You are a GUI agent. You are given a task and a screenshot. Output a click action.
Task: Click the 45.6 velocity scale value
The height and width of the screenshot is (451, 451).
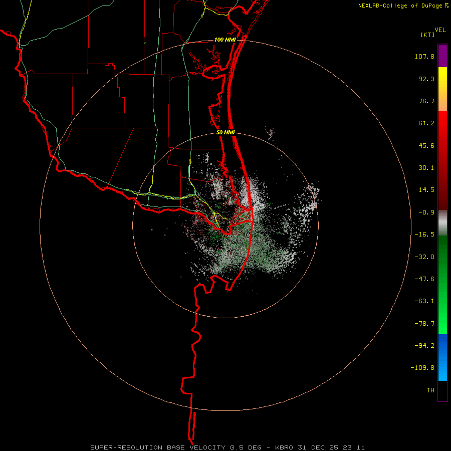[x=426, y=145]
